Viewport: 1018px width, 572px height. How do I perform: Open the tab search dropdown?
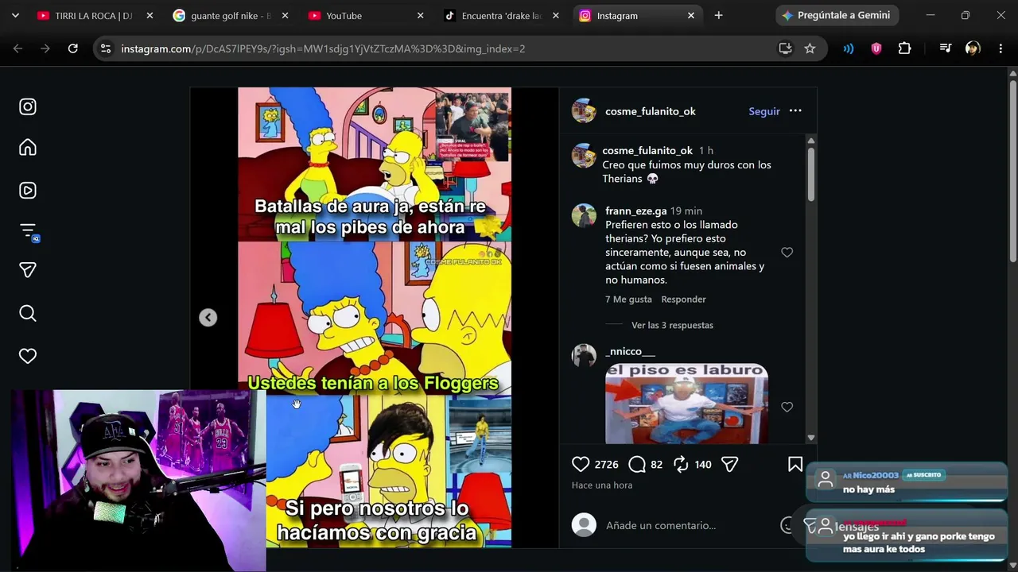15,16
